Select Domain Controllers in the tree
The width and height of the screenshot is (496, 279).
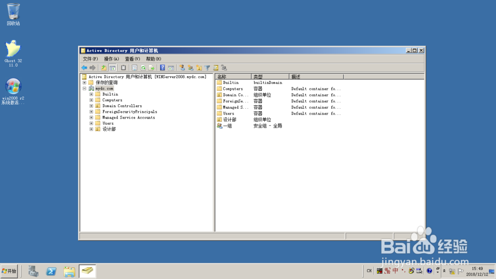(x=122, y=106)
